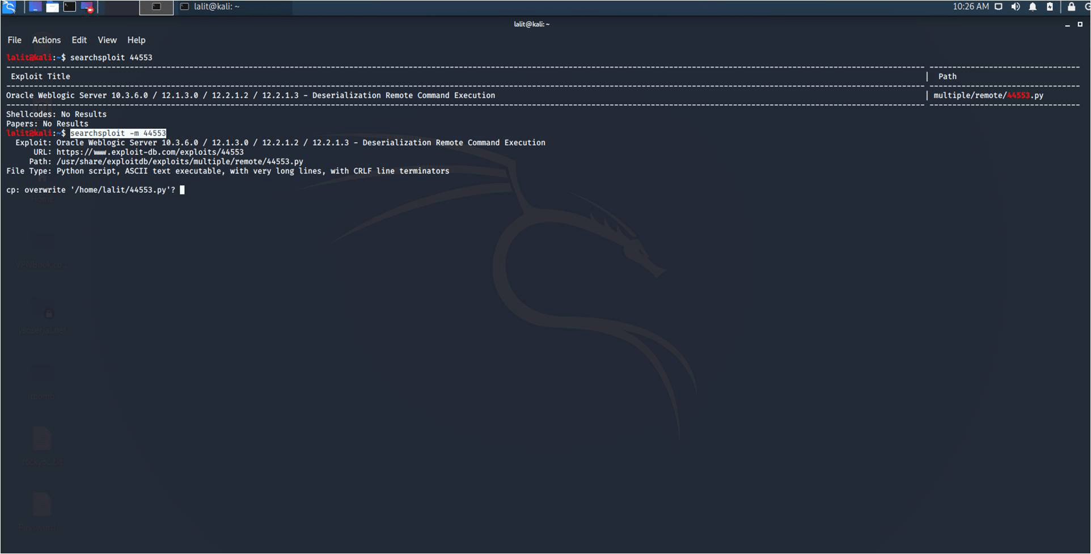Open the file manager from the taskbar

click(x=52, y=7)
